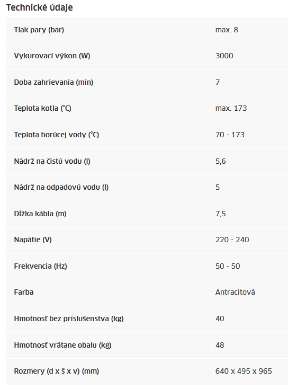This screenshot has height=389, width=288.
Task: Select the Nádrž na čistú vodu label
Action: (52, 161)
